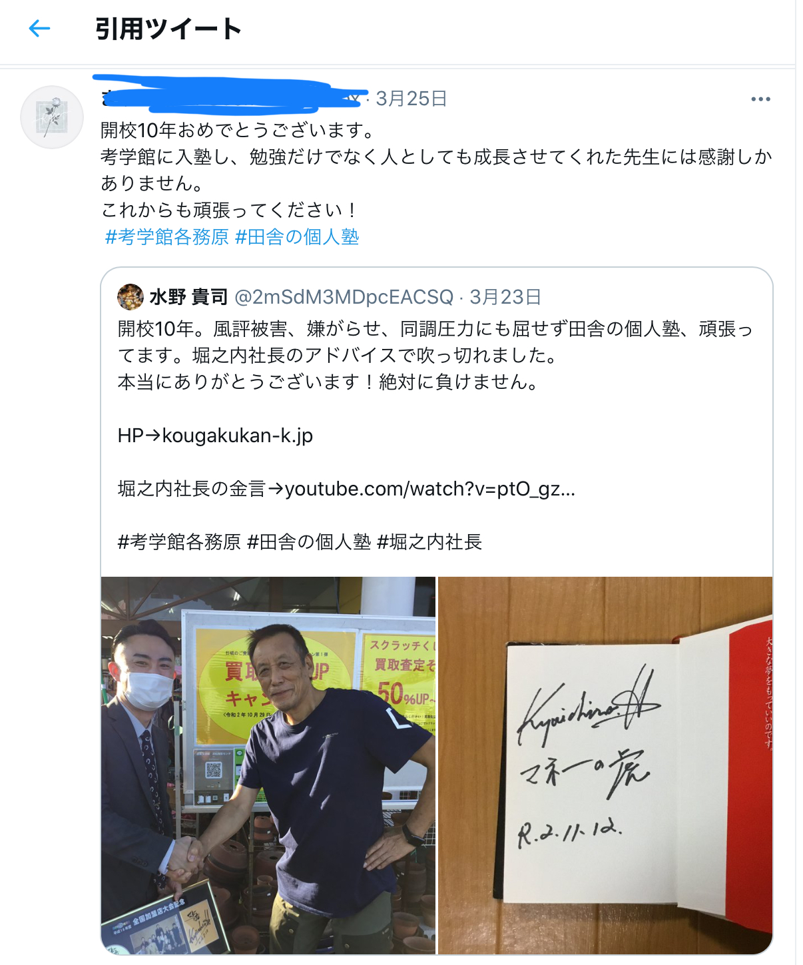This screenshot has height=965, width=803.
Task: Click the black #考学館各務原 hashtag in quote
Action: pos(179,542)
